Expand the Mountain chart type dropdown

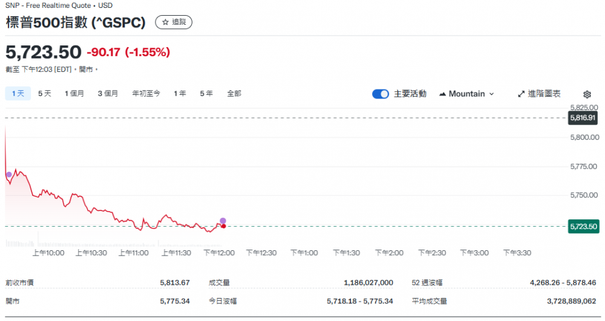pos(466,94)
